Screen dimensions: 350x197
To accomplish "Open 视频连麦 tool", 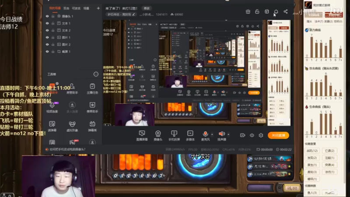I will [52, 107].
